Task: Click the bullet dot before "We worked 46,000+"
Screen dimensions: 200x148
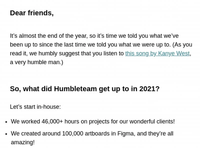Action: point(6,122)
